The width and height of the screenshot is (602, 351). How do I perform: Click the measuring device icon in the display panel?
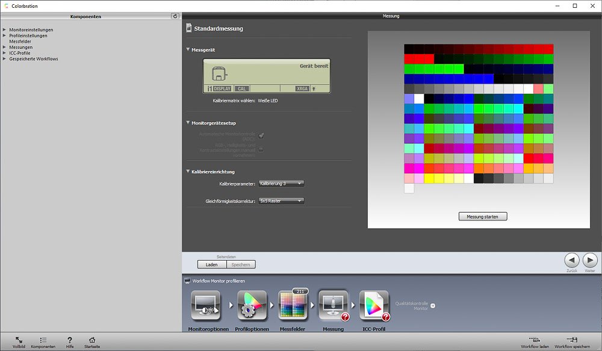coord(219,73)
